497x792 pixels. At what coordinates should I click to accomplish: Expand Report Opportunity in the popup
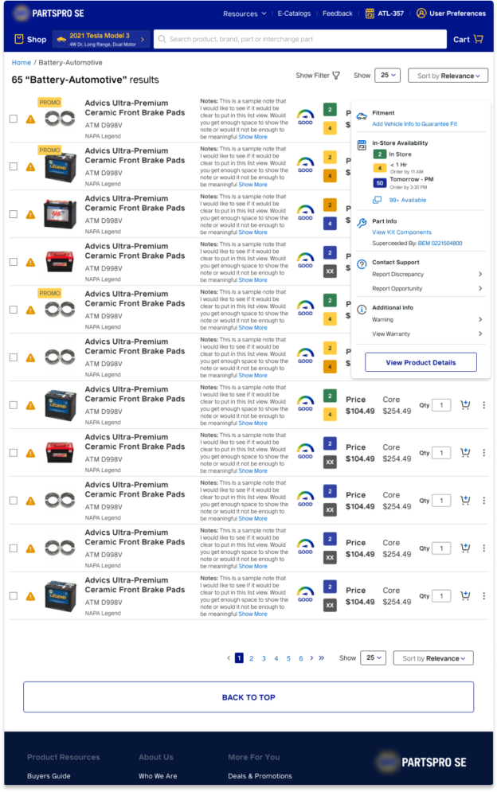(427, 288)
